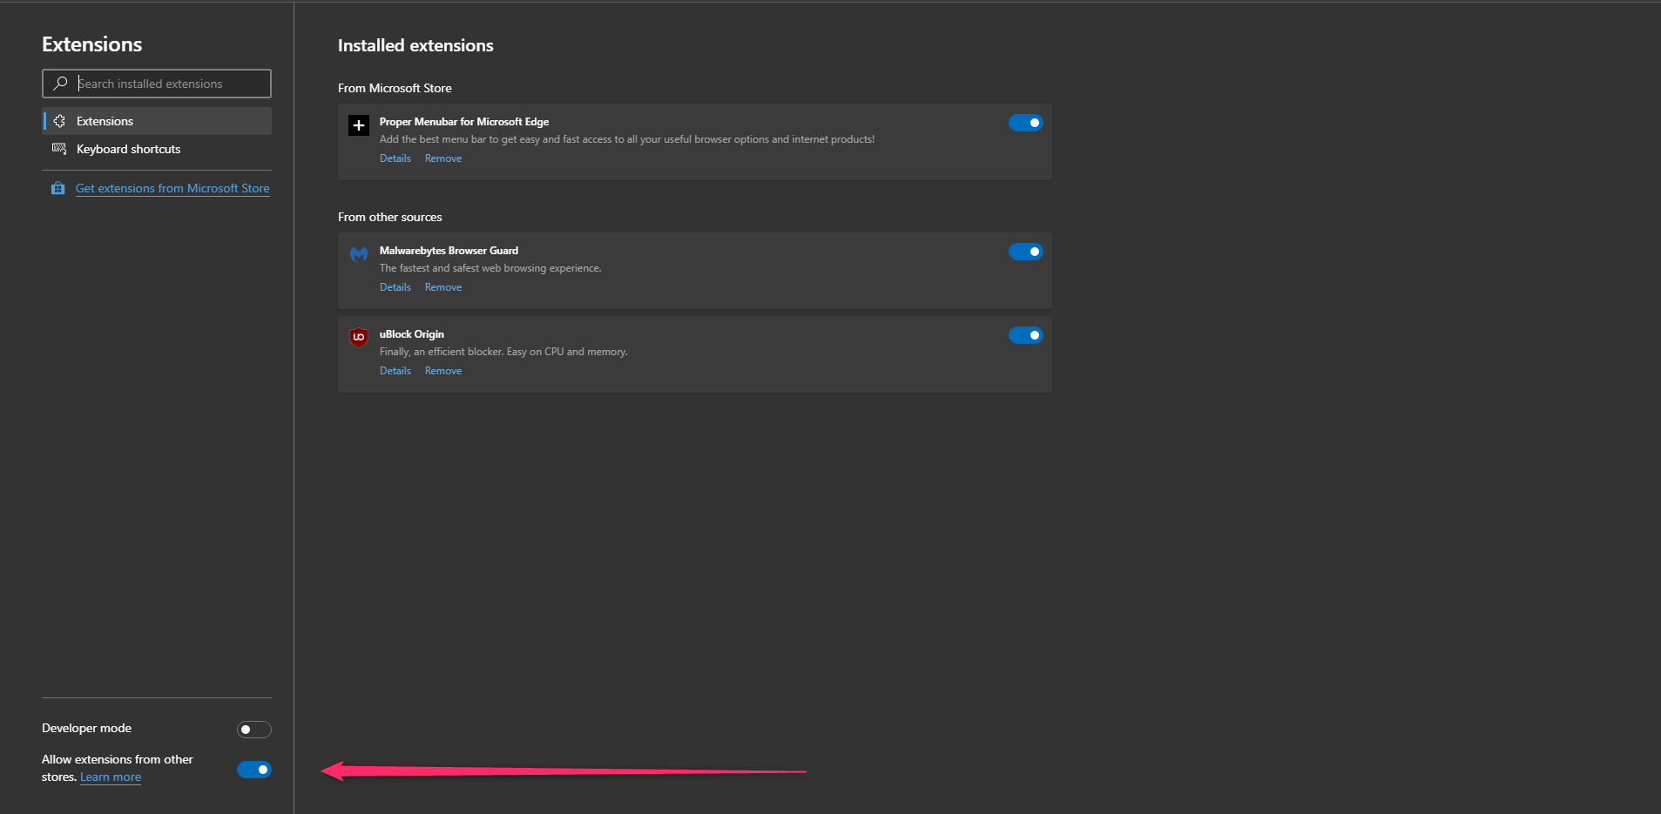Disable Proper Menubar for Microsoft Edge
The width and height of the screenshot is (1661, 814).
pyautogui.click(x=1025, y=123)
